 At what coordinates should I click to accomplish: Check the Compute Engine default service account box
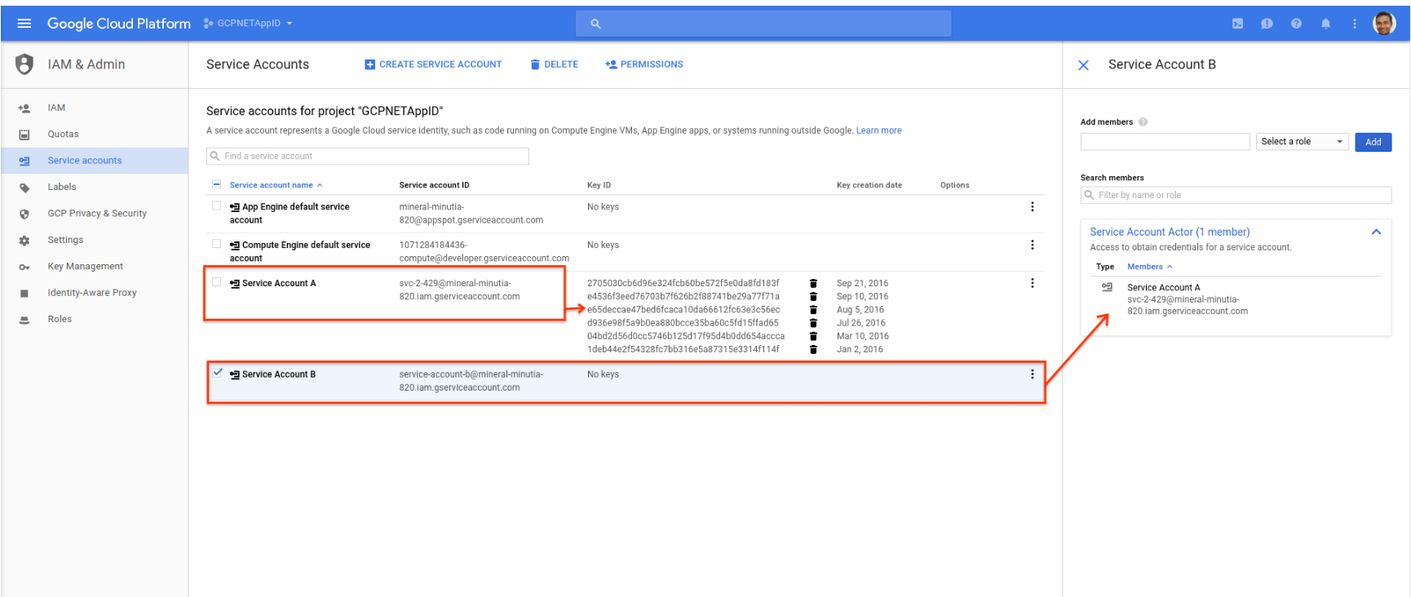point(216,243)
